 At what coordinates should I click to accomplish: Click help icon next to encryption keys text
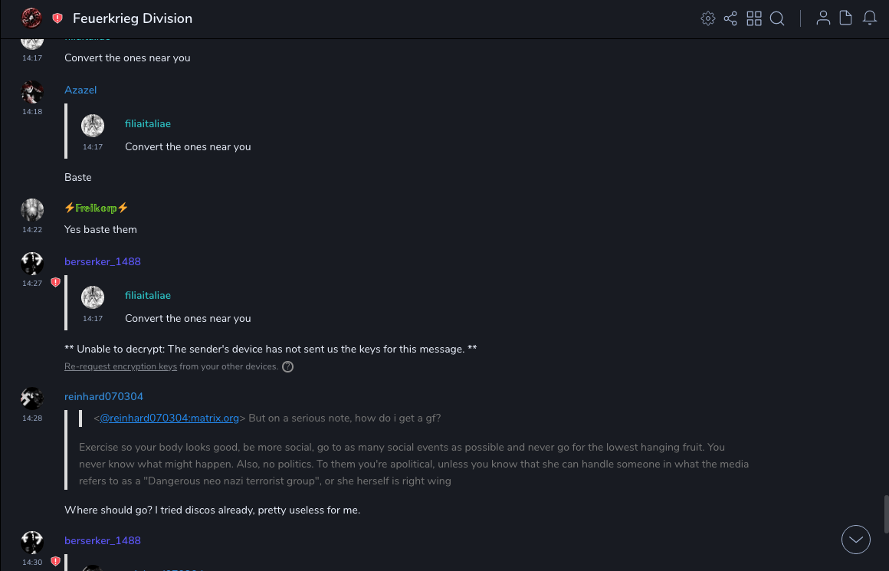(288, 367)
